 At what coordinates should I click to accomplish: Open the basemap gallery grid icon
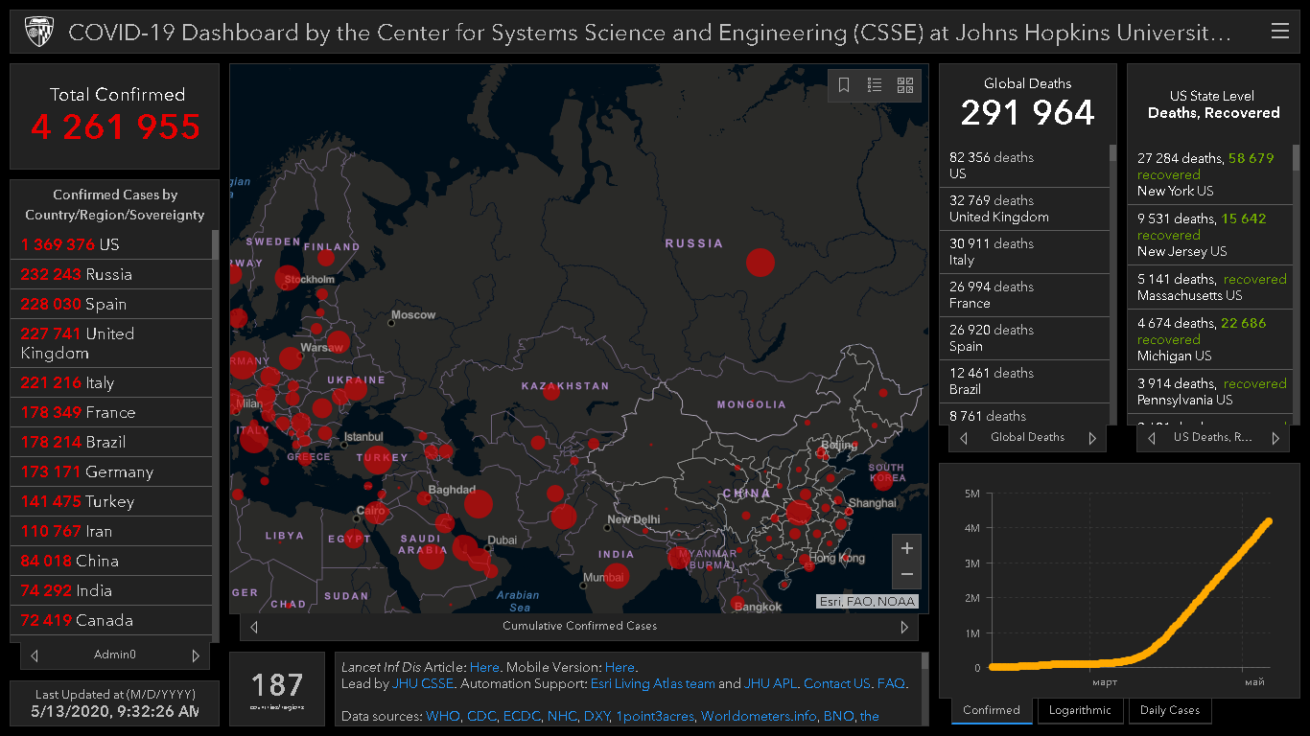pos(905,85)
